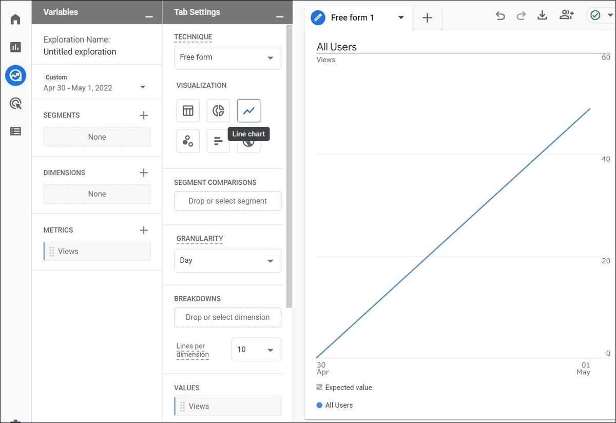Select the Line chart visualization icon

[x=248, y=110]
